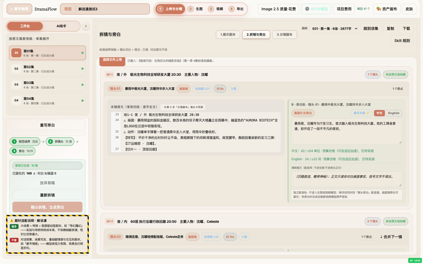Image resolution: width=423 pixels, height=264 pixels.
Task: Expand episode 第02集 in navigation
Action: [x=47, y=69]
